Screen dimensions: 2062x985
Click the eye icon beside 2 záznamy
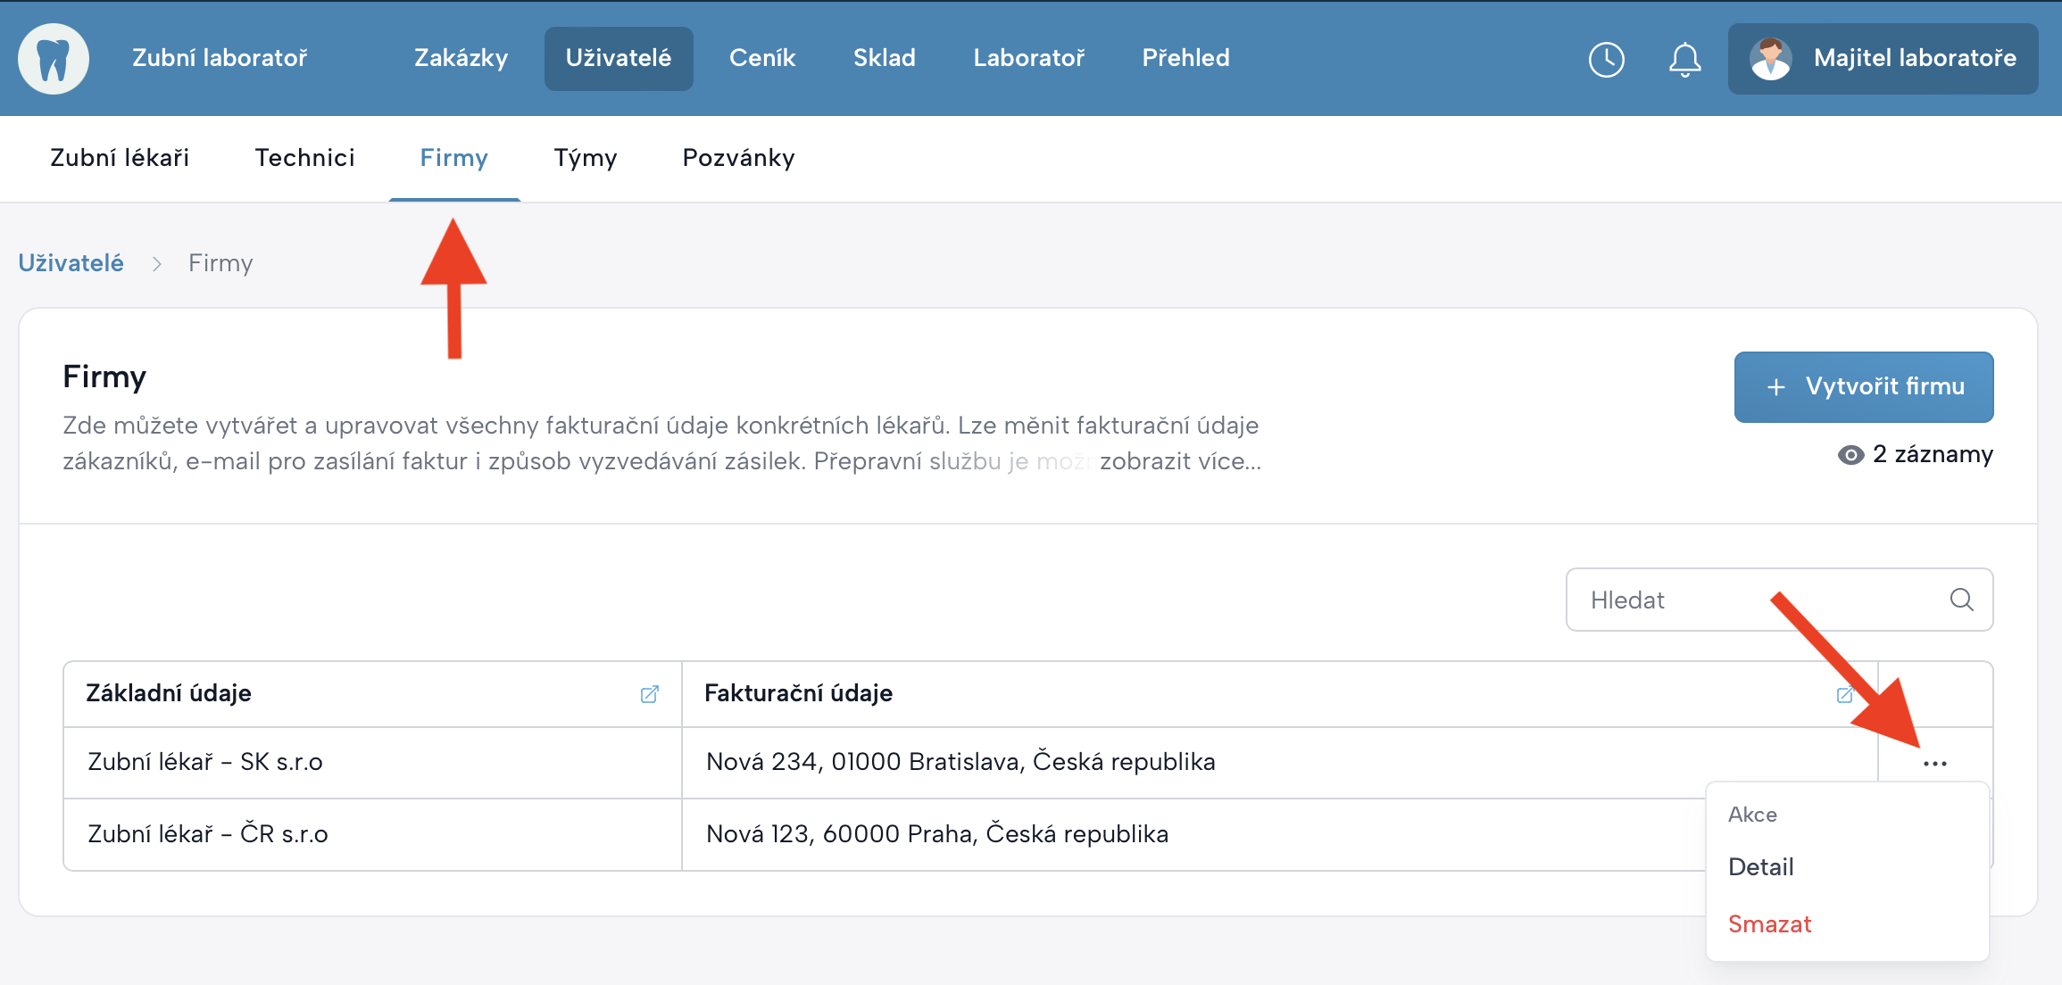tap(1850, 455)
